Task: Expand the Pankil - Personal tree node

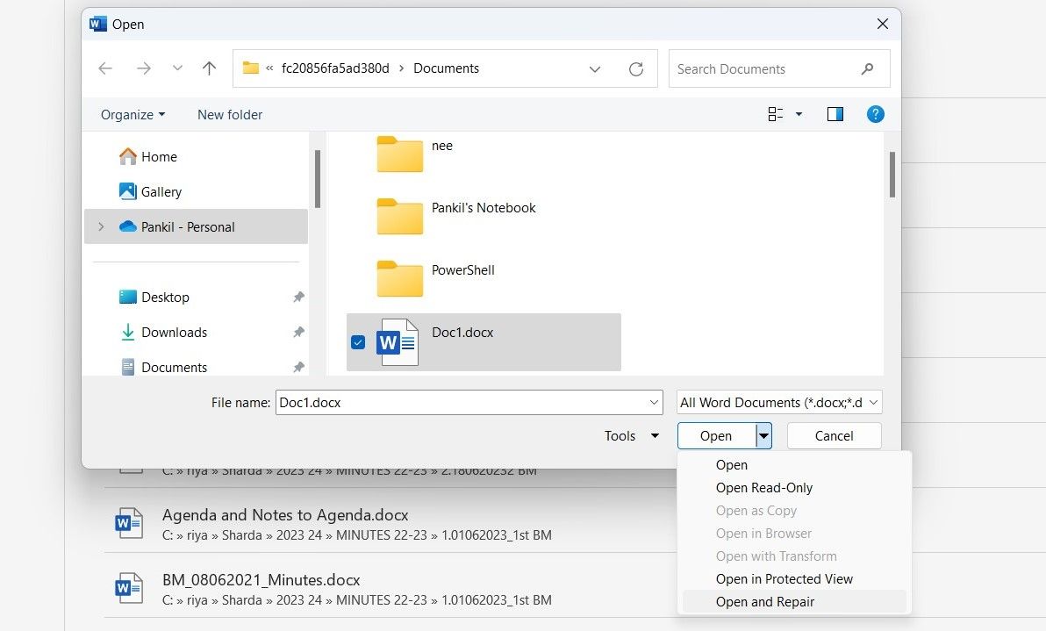Action: point(101,226)
